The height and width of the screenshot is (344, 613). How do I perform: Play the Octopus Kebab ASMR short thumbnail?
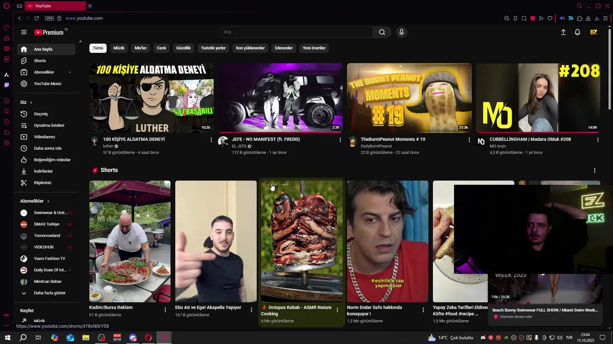coord(302,241)
